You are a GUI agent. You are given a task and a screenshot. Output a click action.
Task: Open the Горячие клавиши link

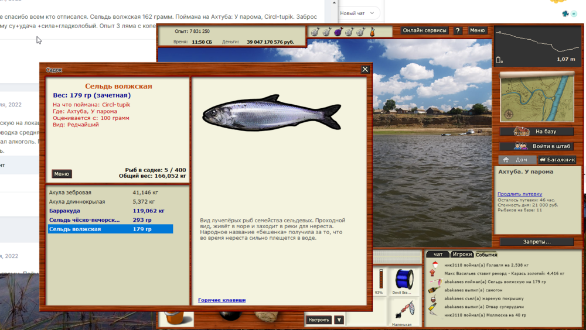[x=222, y=300]
